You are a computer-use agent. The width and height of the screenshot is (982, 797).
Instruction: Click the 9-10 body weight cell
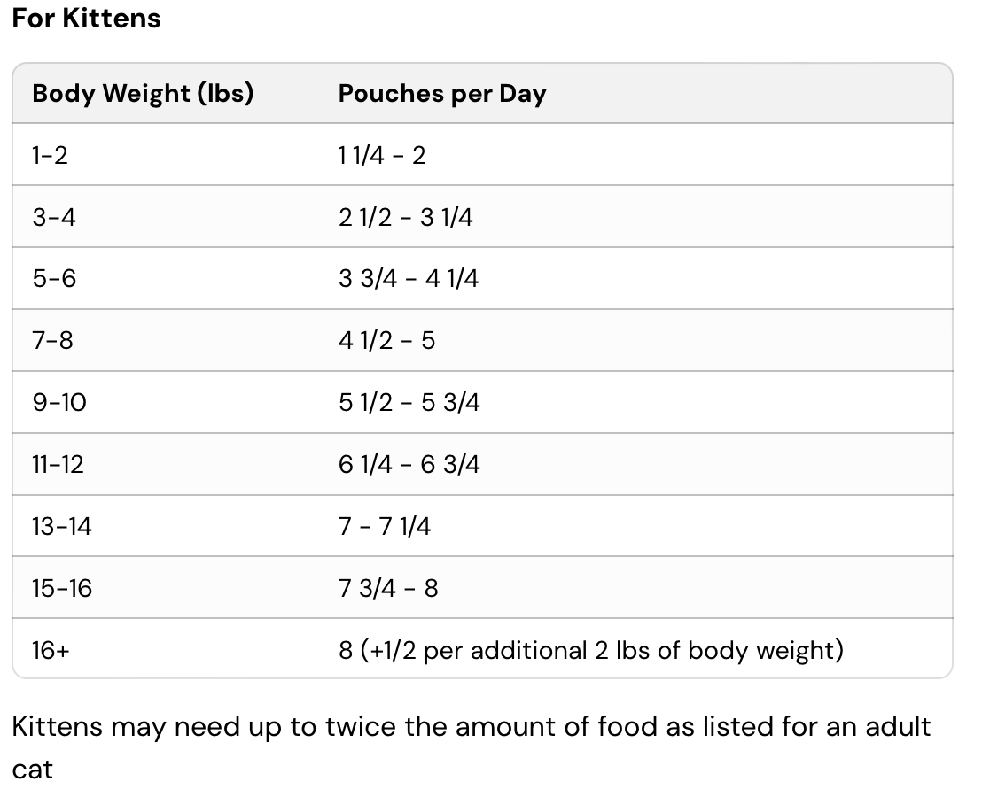tap(59, 403)
